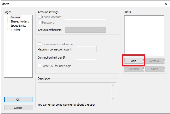Click the Remove user button
Image resolution: width=170 pixels, height=114 pixels.
[154, 61]
